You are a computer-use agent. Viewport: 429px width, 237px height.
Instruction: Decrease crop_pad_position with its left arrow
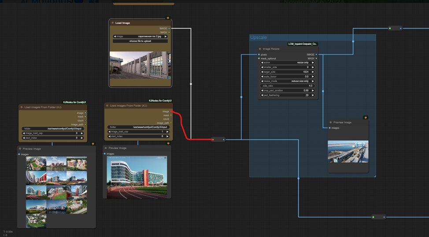pos(262,91)
